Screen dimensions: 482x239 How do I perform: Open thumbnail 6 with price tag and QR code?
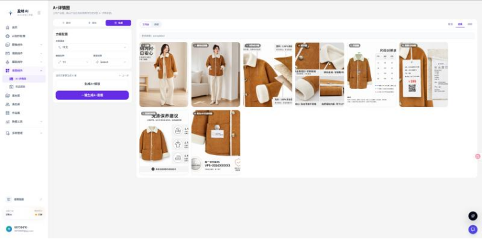[423, 74]
